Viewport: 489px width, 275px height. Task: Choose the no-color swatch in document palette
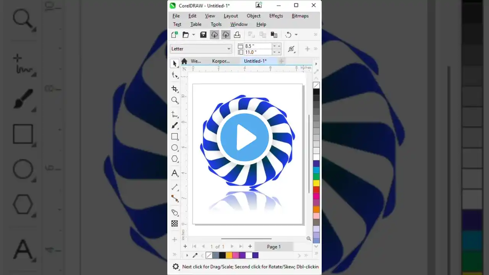[x=209, y=255]
